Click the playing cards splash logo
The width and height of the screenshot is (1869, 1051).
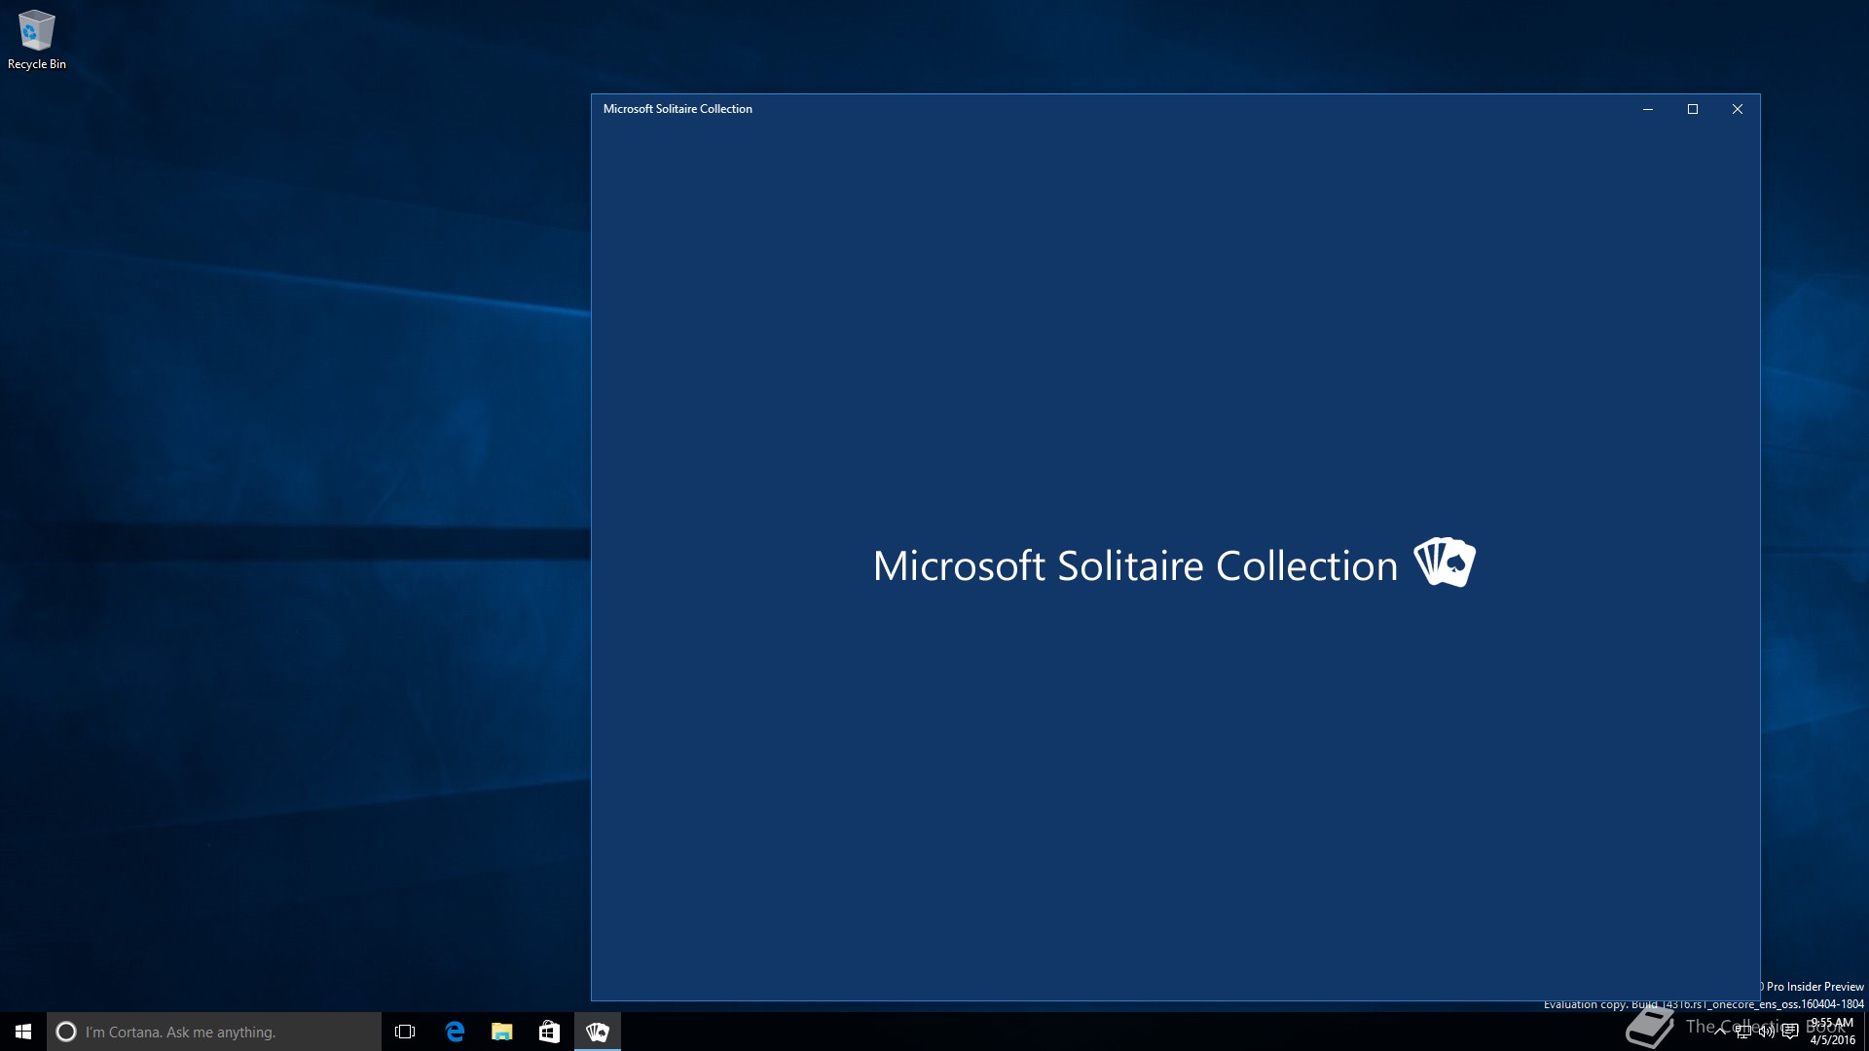click(x=1445, y=562)
